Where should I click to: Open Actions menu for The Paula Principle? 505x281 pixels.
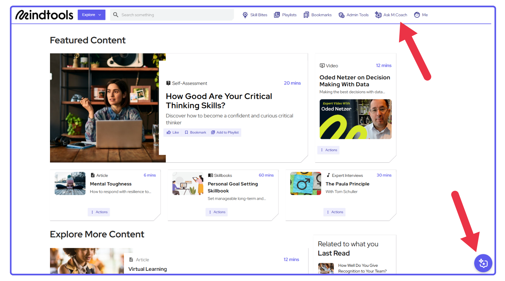334,212
